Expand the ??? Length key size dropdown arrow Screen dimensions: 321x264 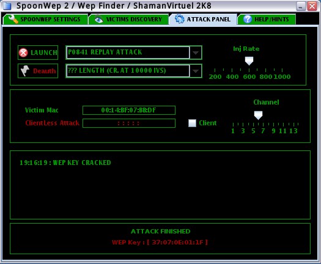pyautogui.click(x=196, y=71)
